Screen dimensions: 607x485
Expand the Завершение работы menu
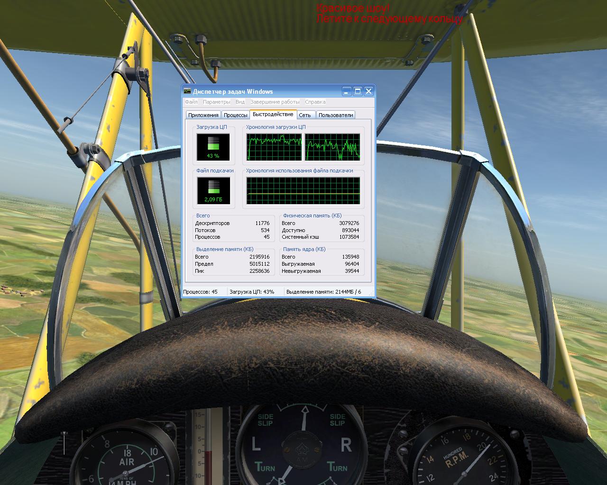(275, 102)
